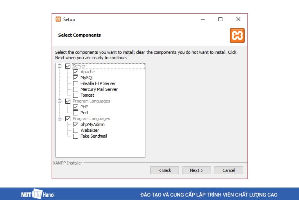Viewport: 299px width, 200px height.
Task: Select the MySQL label in the tree
Action: pos(87,78)
